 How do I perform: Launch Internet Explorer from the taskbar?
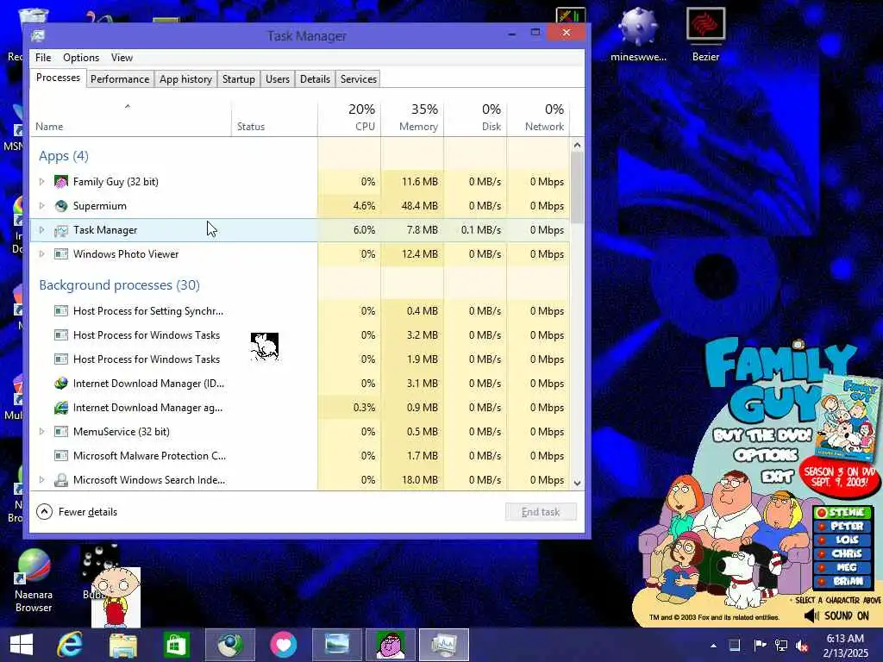pos(70,645)
